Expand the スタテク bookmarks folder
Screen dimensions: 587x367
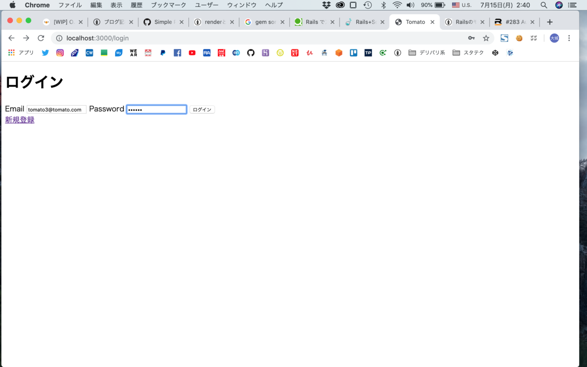469,52
